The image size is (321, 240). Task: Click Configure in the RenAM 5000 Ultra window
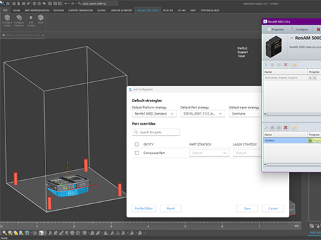300,29
